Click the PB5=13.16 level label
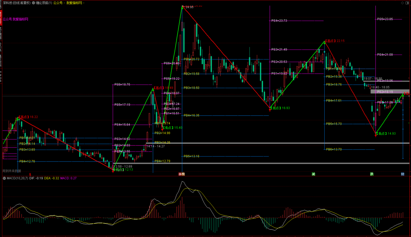Image resolution: width=411 pixels, height=237 pixels. pos(191,156)
